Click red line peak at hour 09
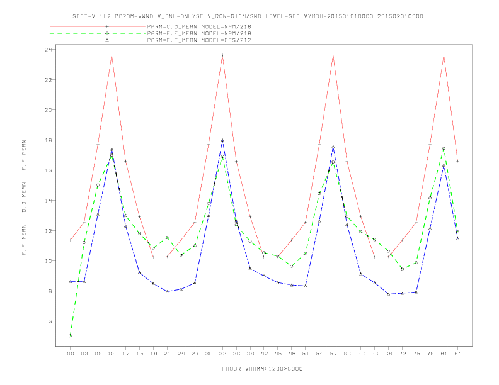Viewport: 499px width, 385px height. 112,55
